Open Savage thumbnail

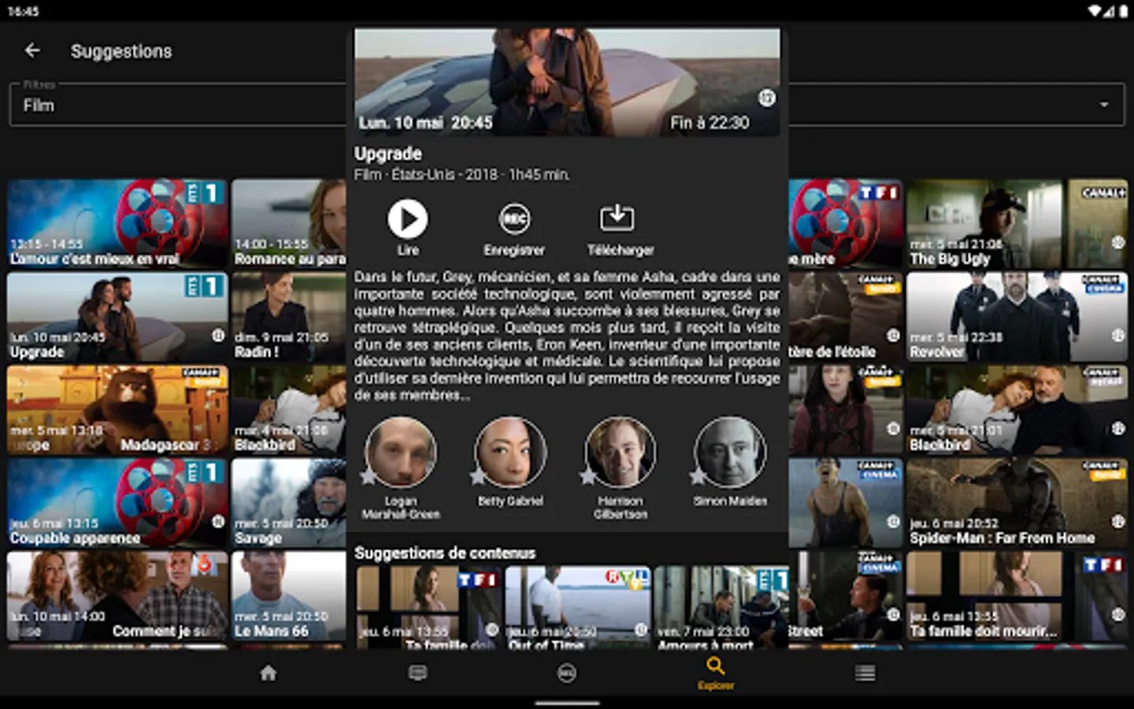[289, 503]
